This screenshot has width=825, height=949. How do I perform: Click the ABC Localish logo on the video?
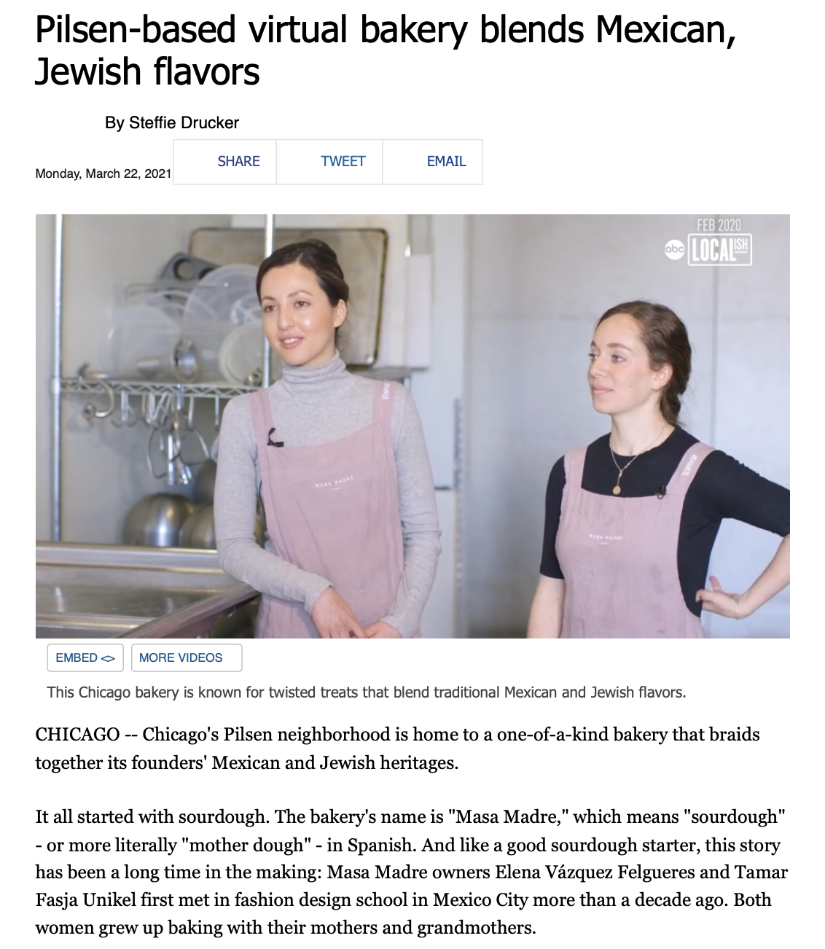[708, 250]
